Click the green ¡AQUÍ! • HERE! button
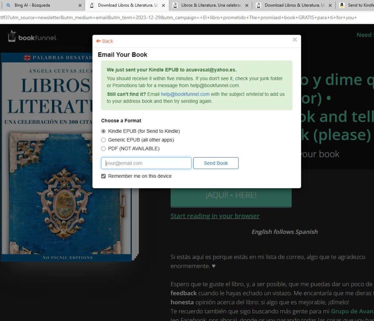 [231, 196]
